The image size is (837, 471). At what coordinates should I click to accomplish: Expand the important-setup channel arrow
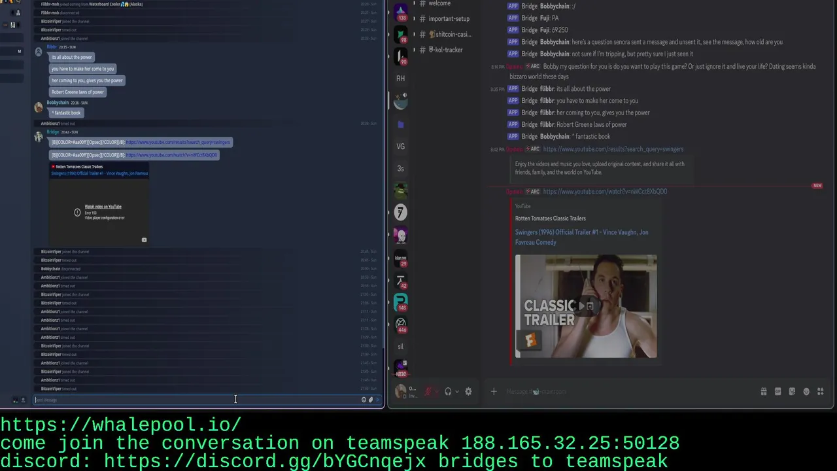coord(414,18)
